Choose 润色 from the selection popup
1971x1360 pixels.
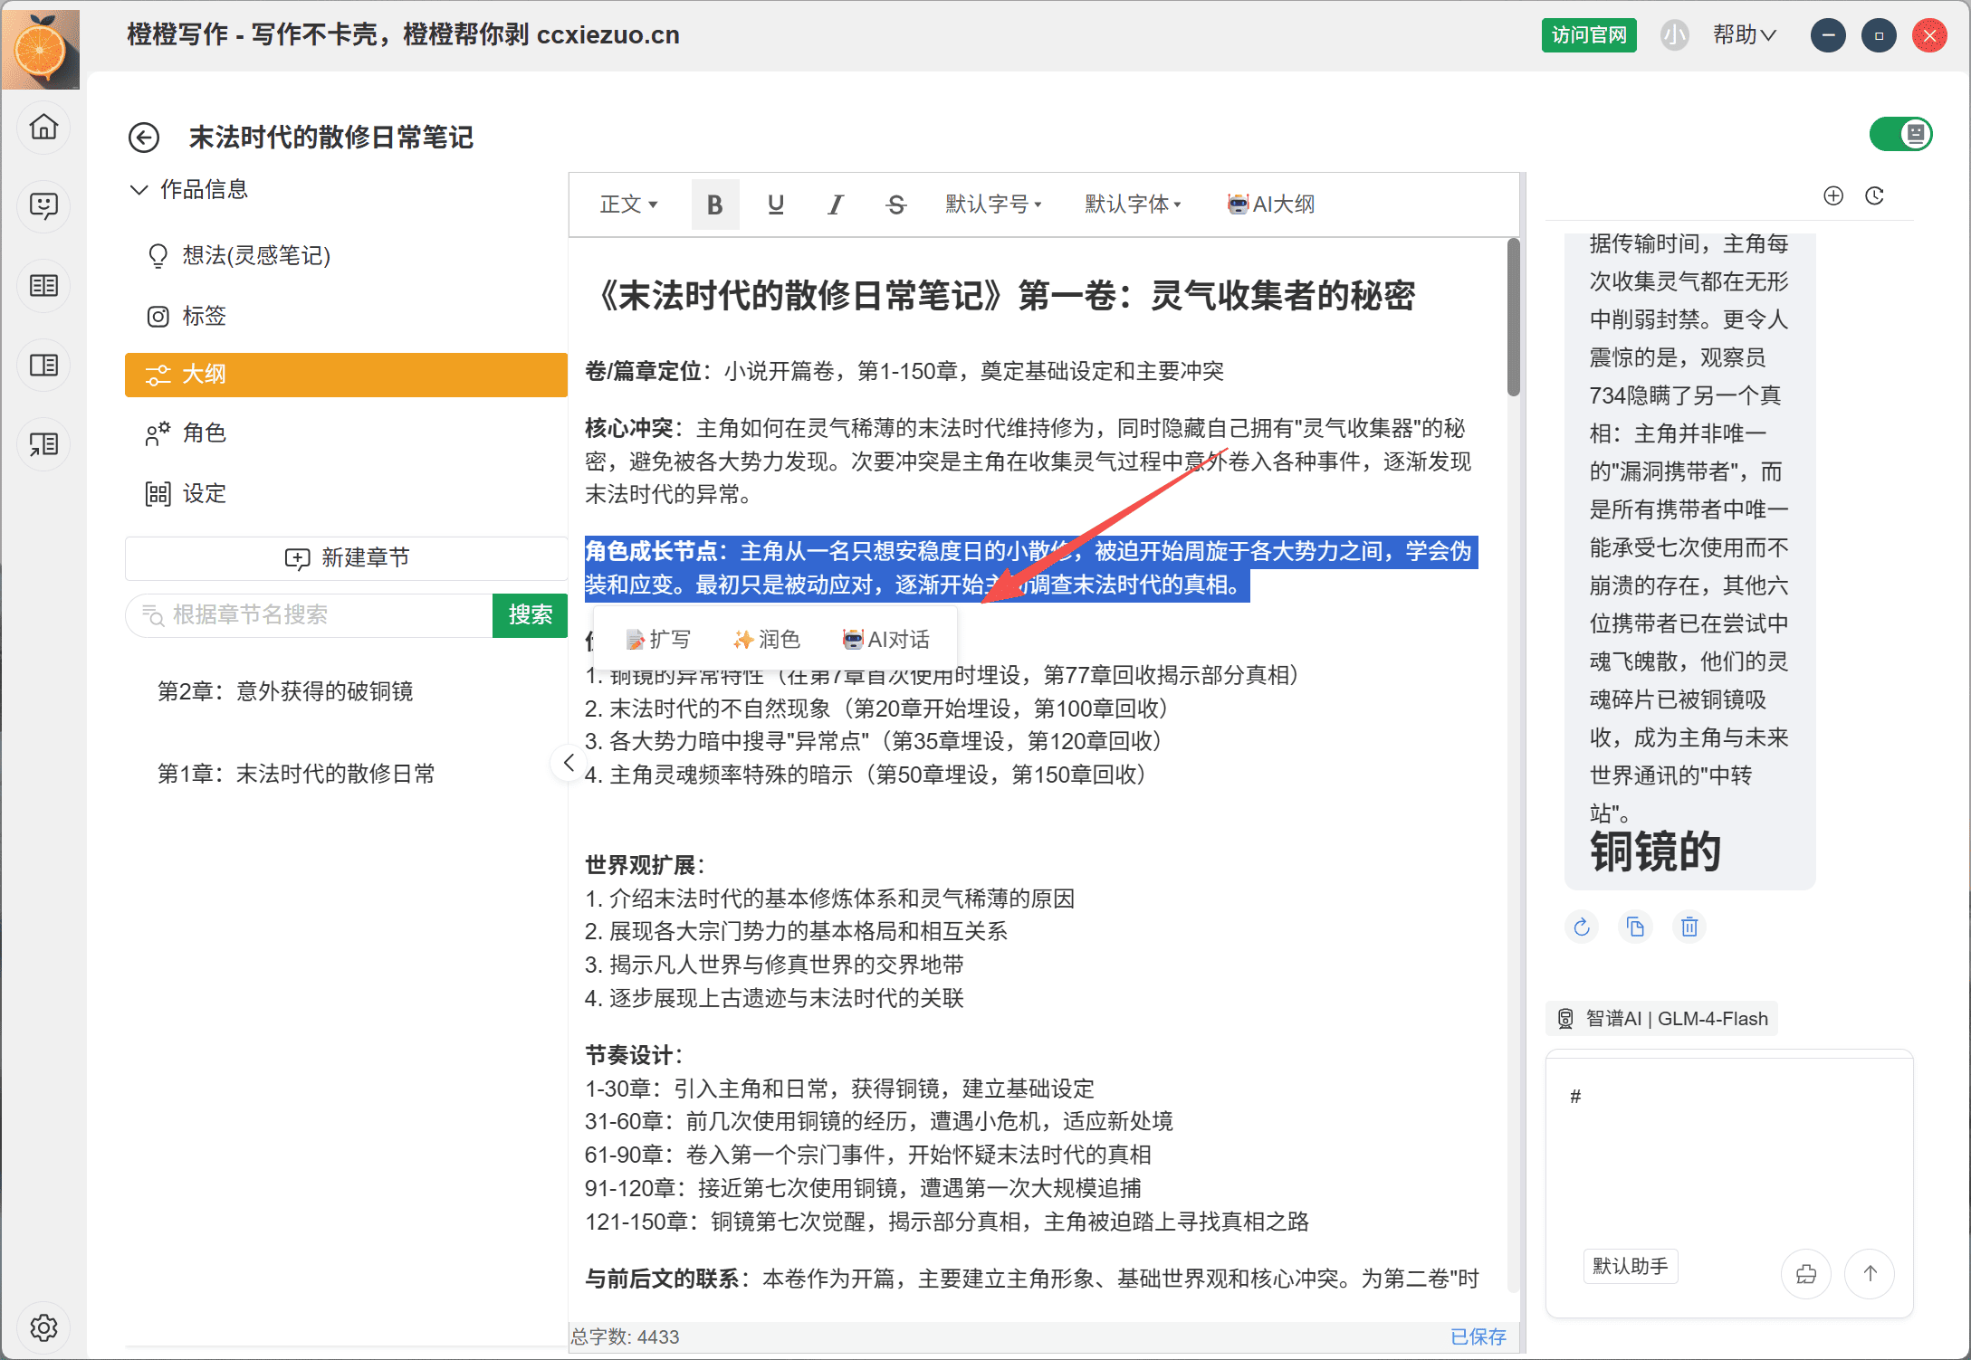(x=767, y=640)
